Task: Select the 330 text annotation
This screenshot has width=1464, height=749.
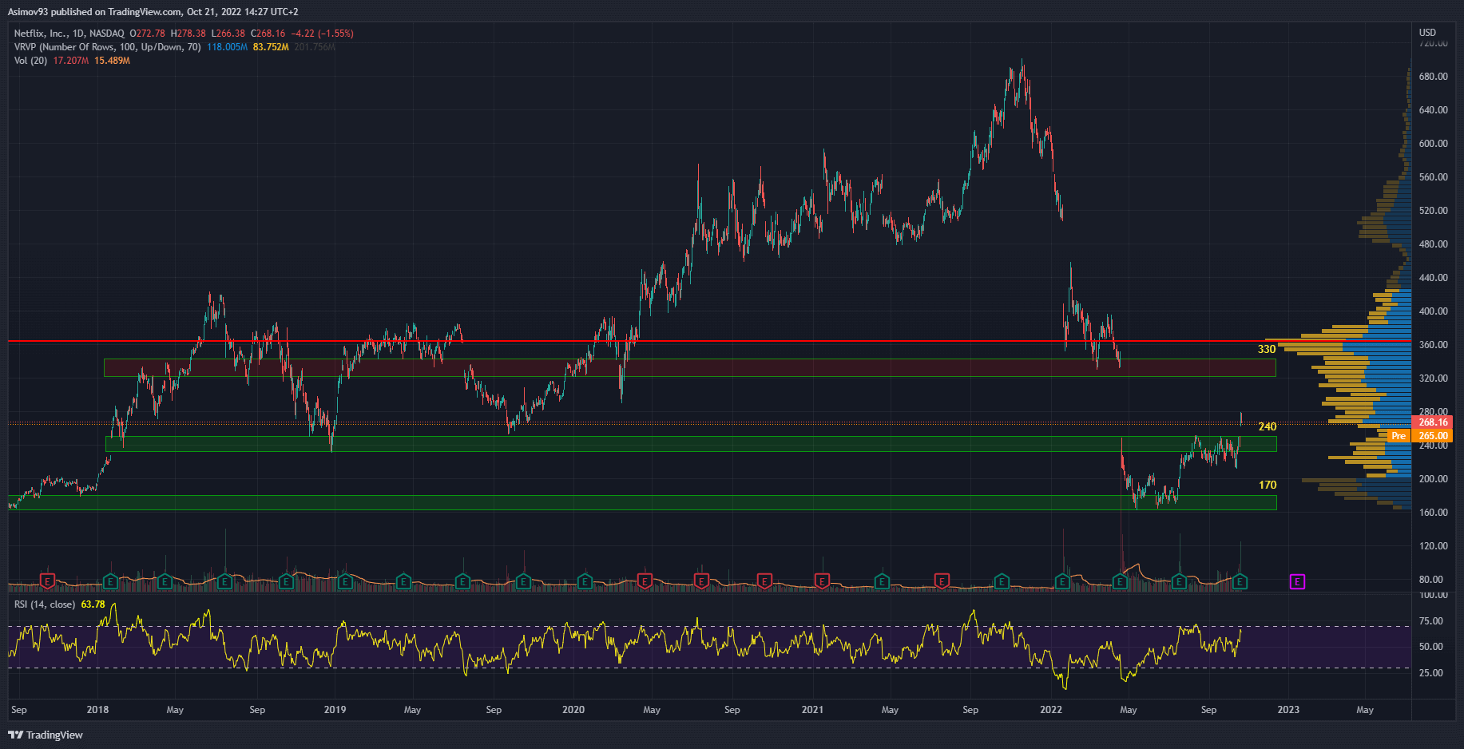Action: [1267, 349]
